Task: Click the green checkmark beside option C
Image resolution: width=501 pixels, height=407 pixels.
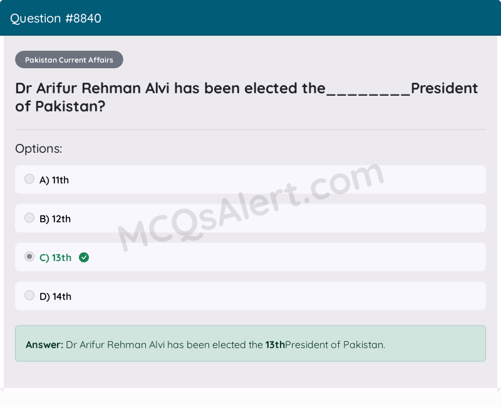Action: tap(84, 257)
